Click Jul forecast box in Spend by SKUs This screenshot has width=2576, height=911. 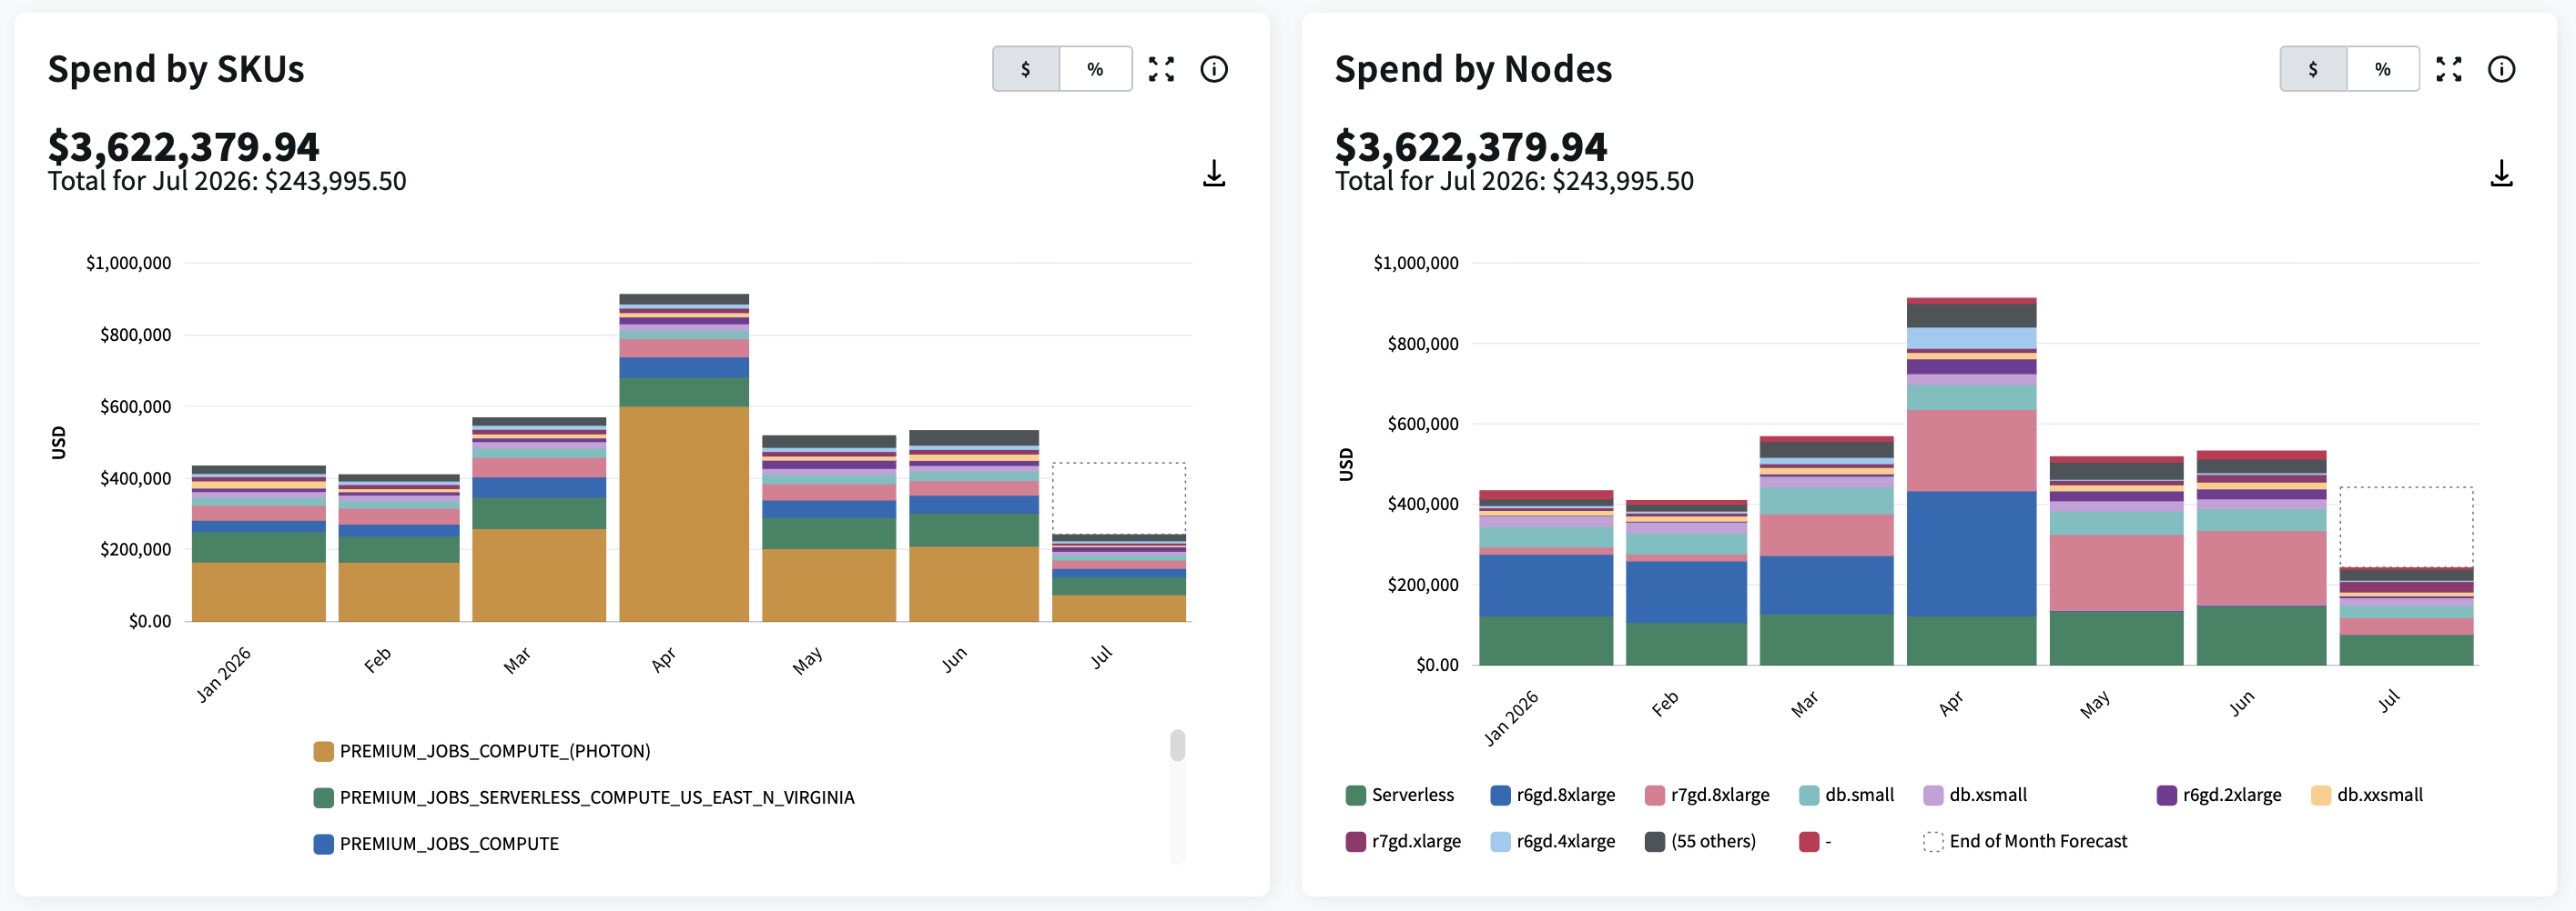point(1119,497)
